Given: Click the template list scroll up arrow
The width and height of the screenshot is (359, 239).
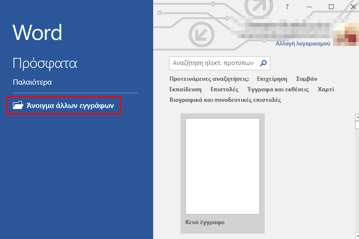Looking at the screenshot, I should tap(357, 117).
